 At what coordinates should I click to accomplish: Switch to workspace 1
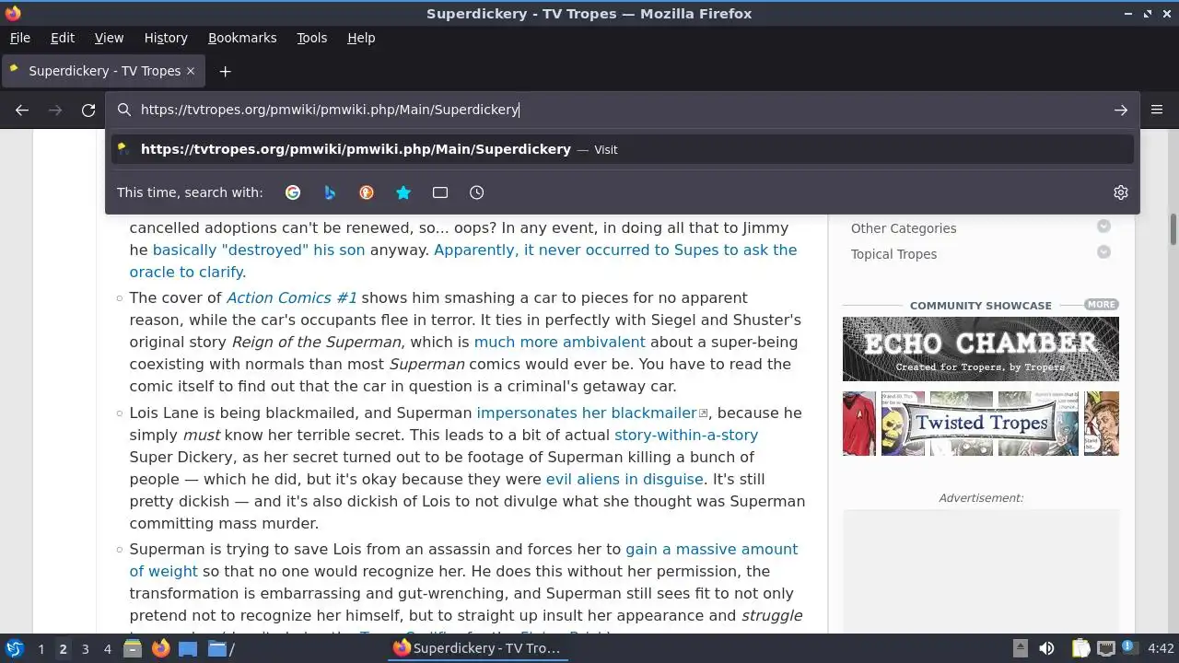(41, 649)
